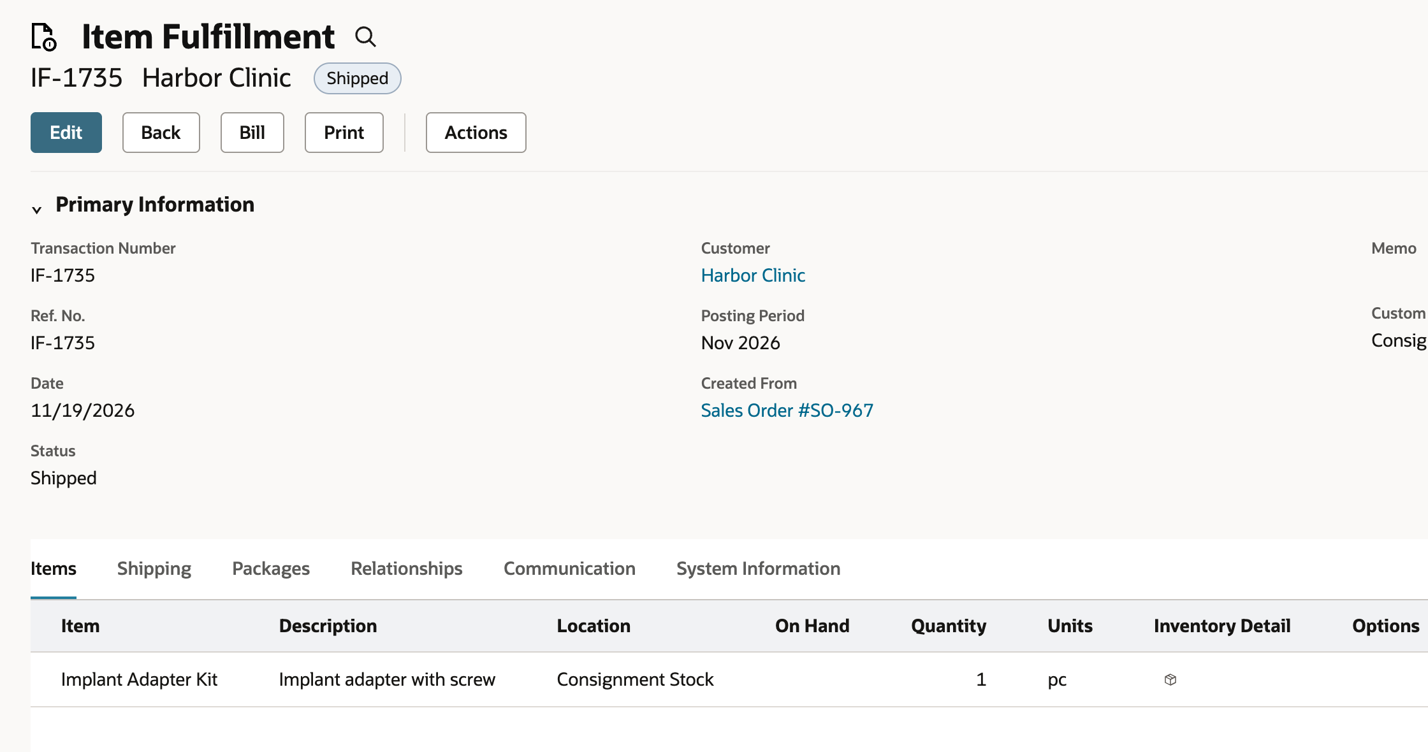Switch to the Packages tab
The height and width of the screenshot is (752, 1428).
tap(271, 568)
